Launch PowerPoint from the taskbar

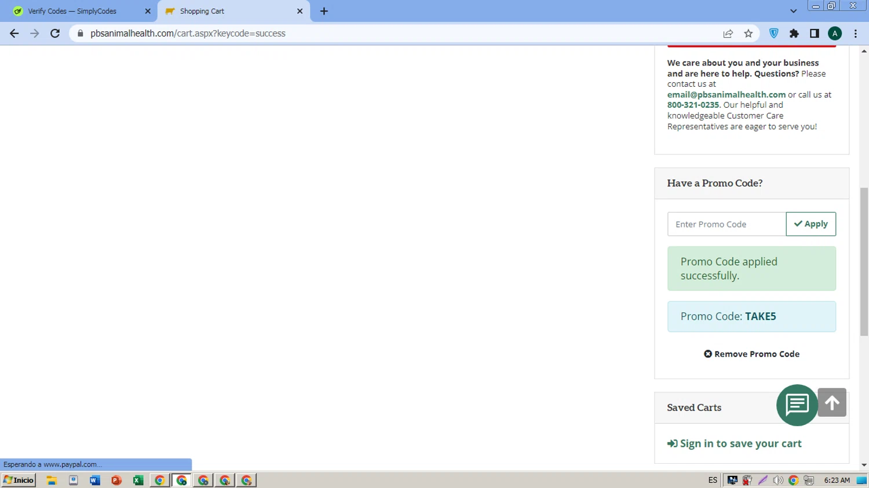point(116,480)
